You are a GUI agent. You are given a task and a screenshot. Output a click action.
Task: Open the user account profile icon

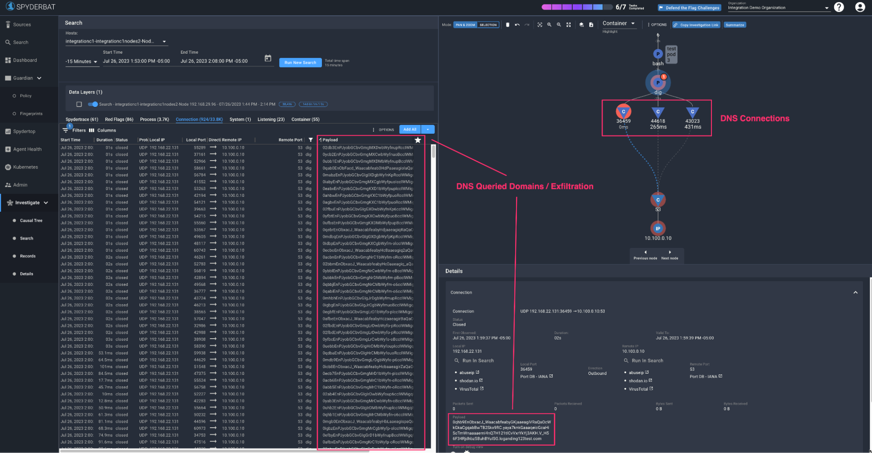pyautogui.click(x=860, y=7)
